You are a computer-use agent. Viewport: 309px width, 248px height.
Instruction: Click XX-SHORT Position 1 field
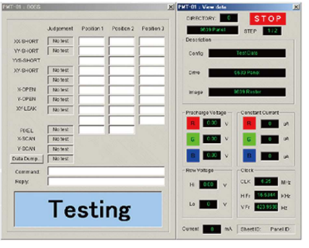pos(92,41)
